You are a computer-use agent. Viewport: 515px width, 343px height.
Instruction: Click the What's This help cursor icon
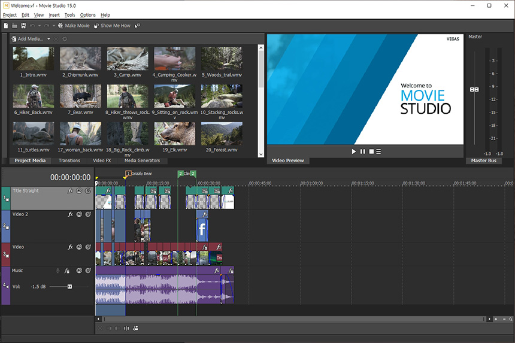pos(138,26)
